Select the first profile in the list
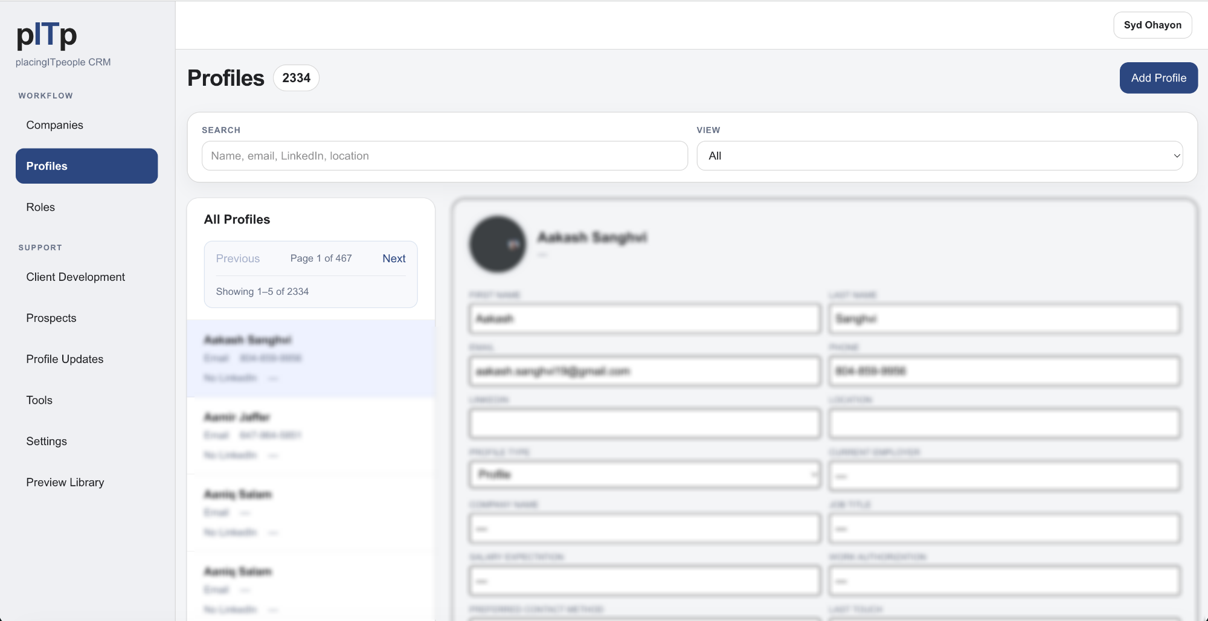Screen dimensions: 1208x621 [311, 359]
